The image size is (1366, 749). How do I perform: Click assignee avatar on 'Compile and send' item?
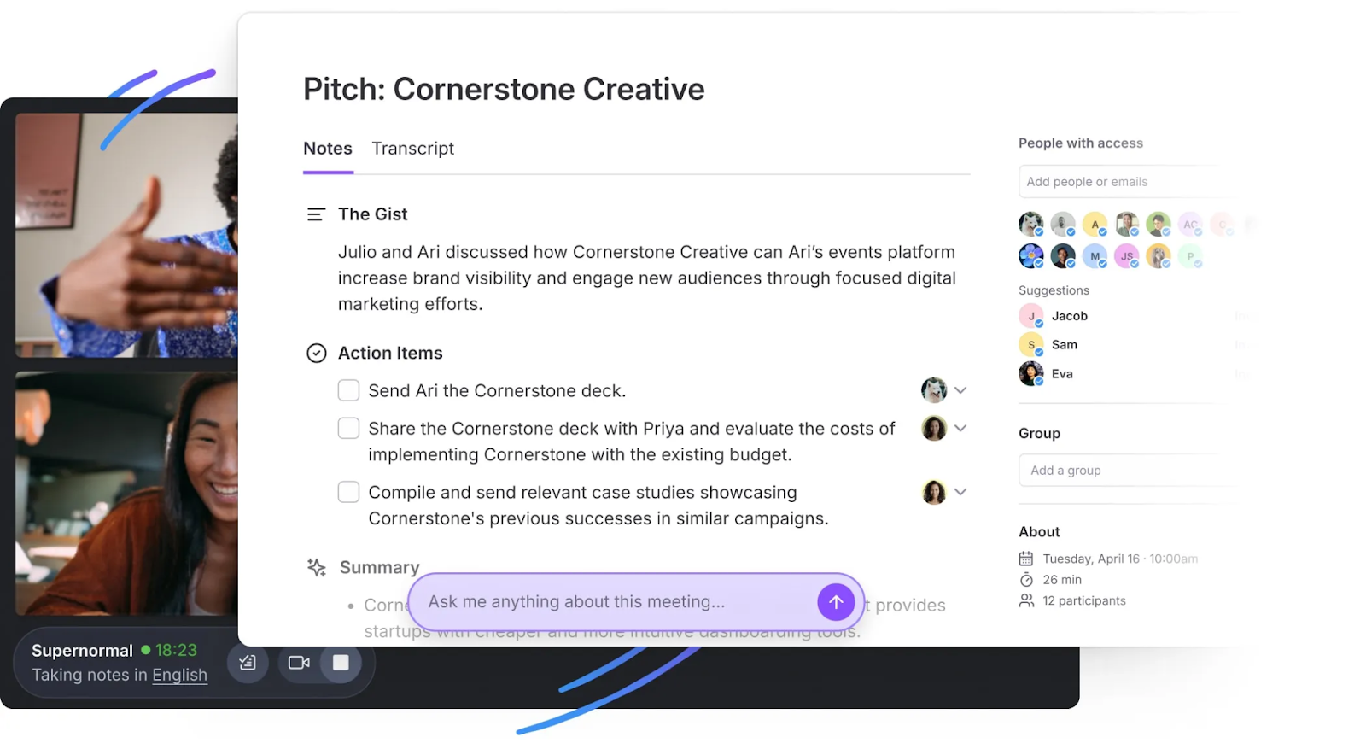(x=934, y=492)
